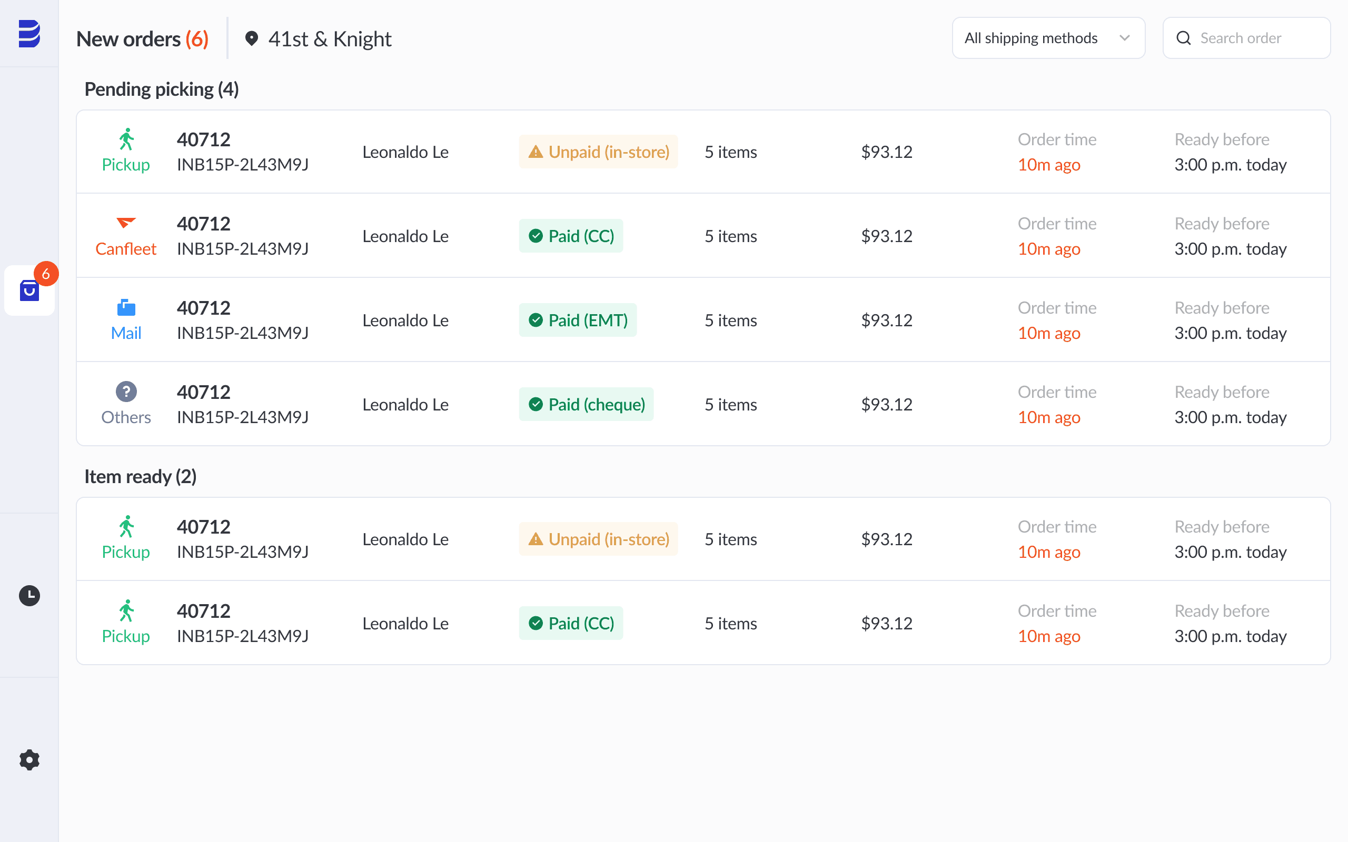The height and width of the screenshot is (842, 1348).
Task: Click the location pin icon beside 41st & Knight
Action: (x=251, y=38)
